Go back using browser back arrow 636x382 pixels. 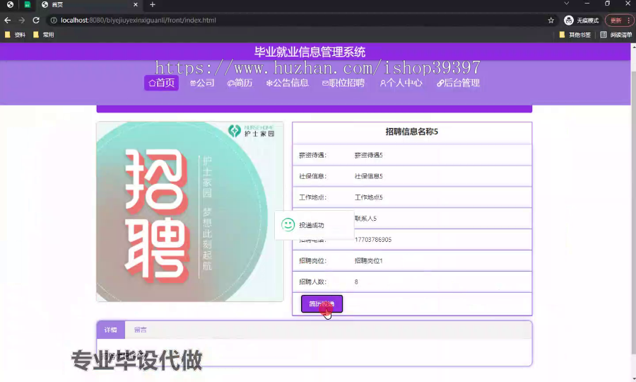point(8,20)
